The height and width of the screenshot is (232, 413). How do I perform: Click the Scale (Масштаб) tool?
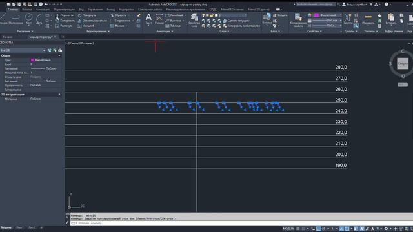[86, 26]
